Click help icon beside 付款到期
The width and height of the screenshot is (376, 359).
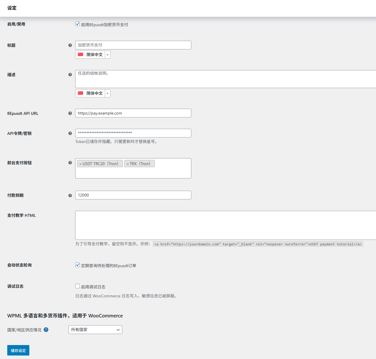tap(70, 196)
